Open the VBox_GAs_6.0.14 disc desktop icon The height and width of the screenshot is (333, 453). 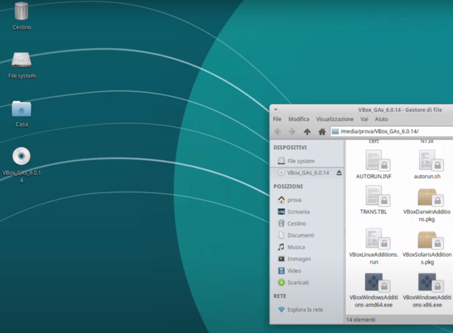[21, 157]
